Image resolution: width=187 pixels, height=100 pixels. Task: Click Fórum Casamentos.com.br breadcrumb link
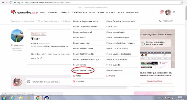coord(49,21)
